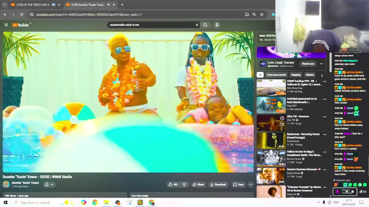Close the OF THE TREES LIVE tab
This screenshot has width=369, height=207.
click(x=59, y=5)
